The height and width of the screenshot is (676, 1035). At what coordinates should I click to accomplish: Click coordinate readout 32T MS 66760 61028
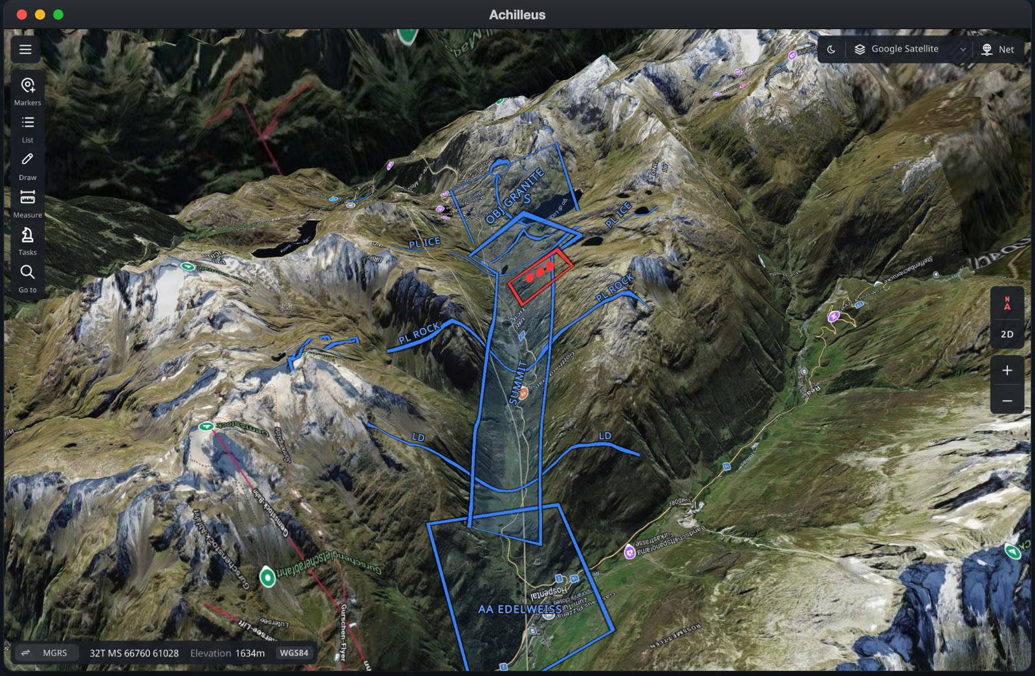(134, 653)
